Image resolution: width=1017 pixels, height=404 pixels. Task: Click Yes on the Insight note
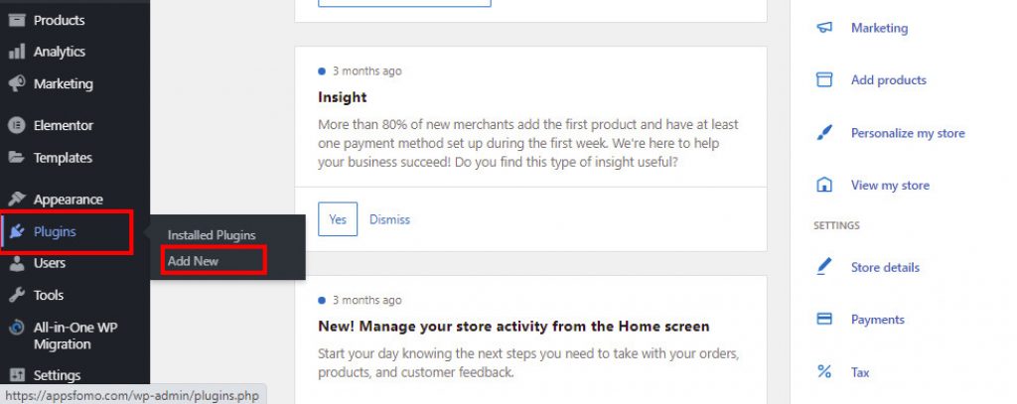pyautogui.click(x=338, y=219)
